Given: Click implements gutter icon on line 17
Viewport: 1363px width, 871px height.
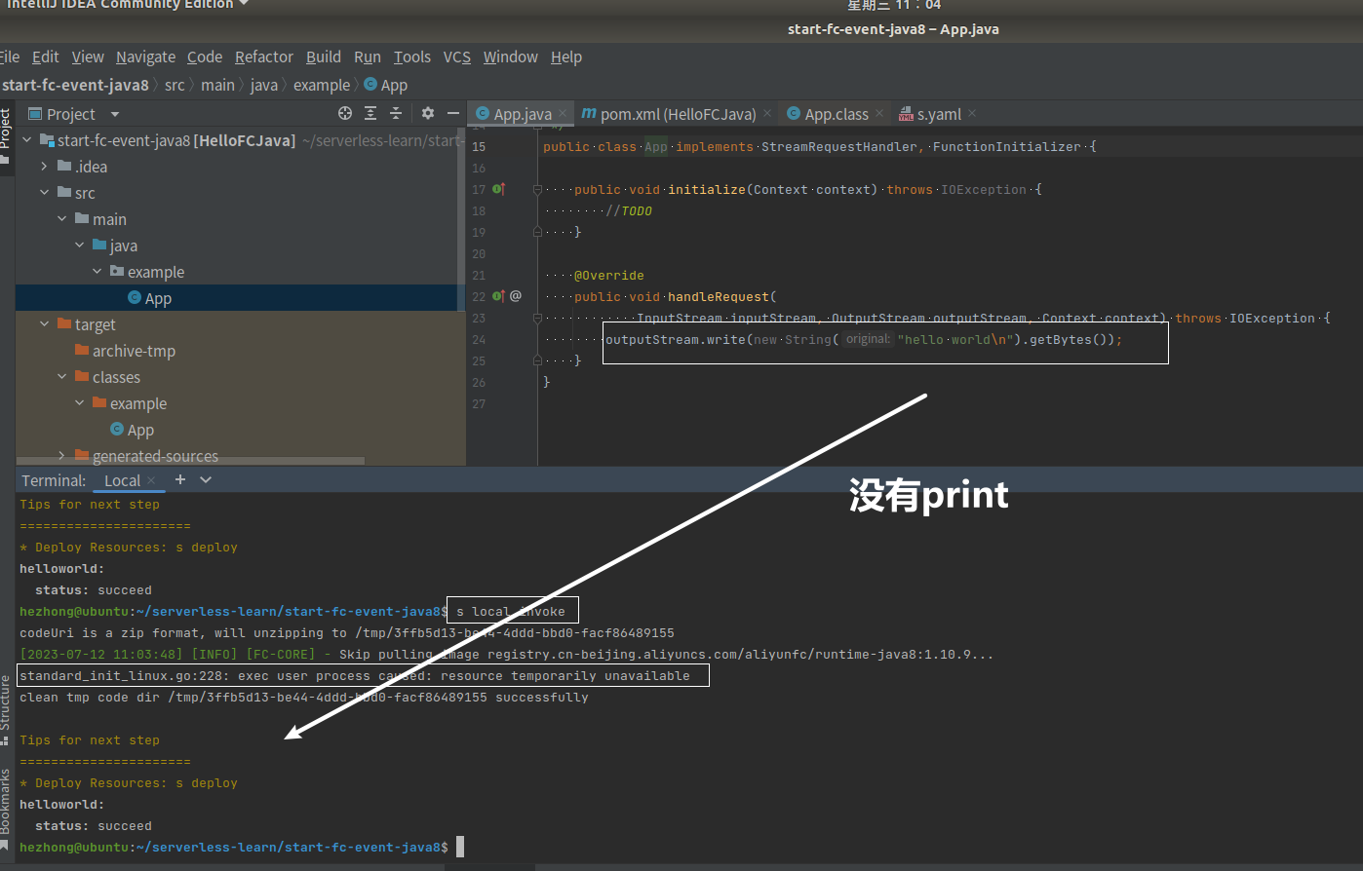Looking at the screenshot, I should pyautogui.click(x=499, y=189).
